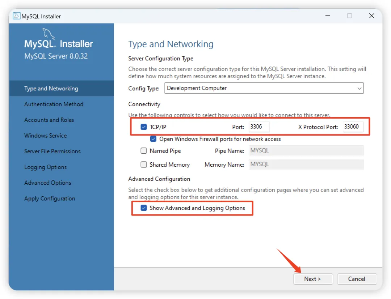Click the Cancel button
Viewport: 391px width, 299px height.
[357, 279]
